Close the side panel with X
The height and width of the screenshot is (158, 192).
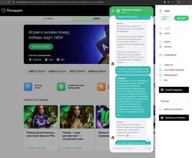(x=190, y=8)
